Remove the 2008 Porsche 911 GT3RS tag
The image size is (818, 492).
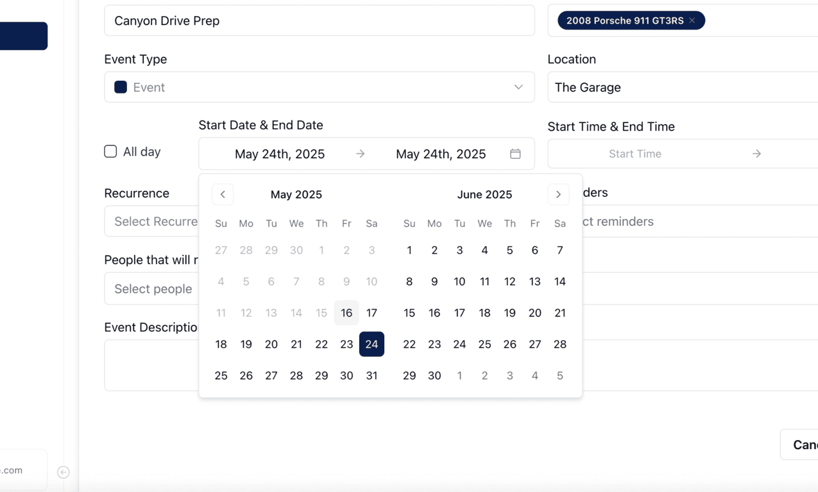pyautogui.click(x=692, y=20)
